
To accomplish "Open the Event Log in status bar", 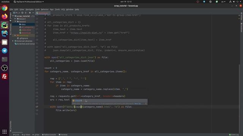I will pyautogui.click(x=234, y=134).
